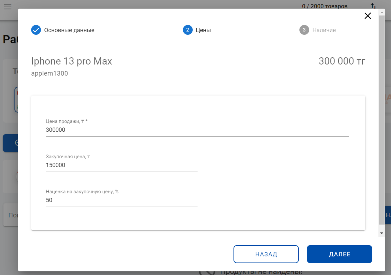Proceed with the ДАЛЕЕ button
Viewport: 391px width, 275px height.
339,254
